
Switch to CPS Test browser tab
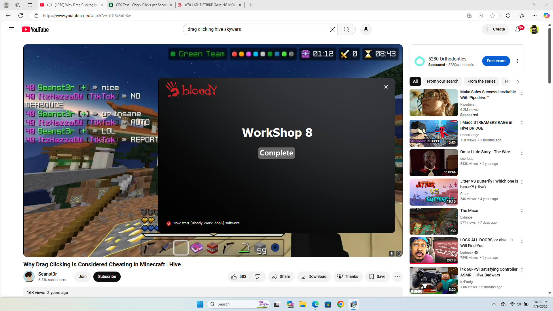141,5
